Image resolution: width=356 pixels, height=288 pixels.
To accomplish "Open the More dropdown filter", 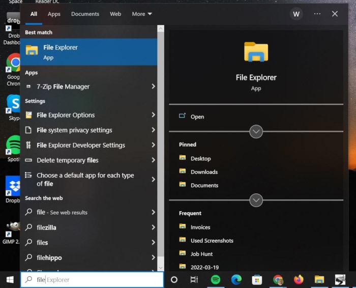I will click(142, 14).
